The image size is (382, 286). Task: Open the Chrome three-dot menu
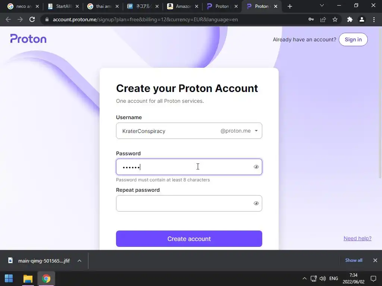point(374,19)
